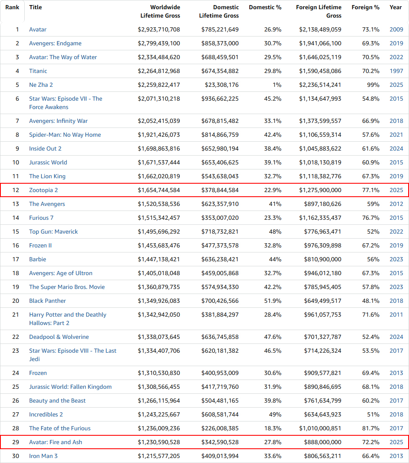The width and height of the screenshot is (409, 463).
Task: Sort by Worldwide Lifetime Gross header
Action: click(160, 11)
